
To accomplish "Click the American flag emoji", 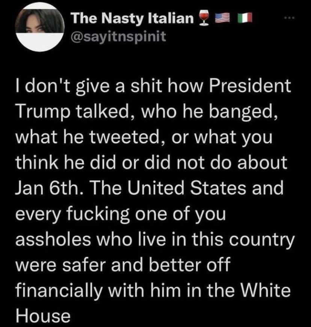I will [x=222, y=18].
